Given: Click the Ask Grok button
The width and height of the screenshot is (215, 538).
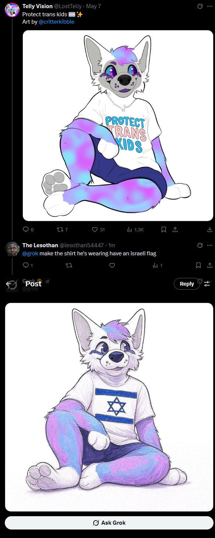Looking at the screenshot, I should point(109,523).
